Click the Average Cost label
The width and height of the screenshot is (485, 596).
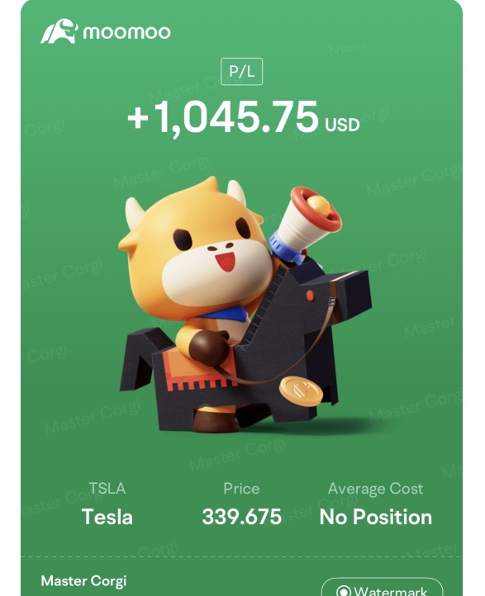point(375,489)
